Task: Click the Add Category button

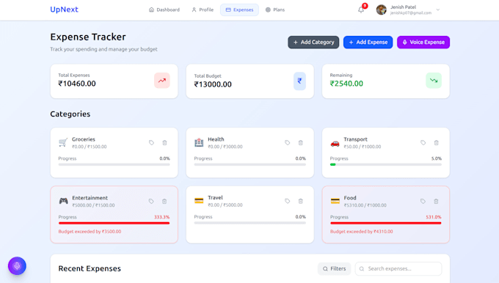Action: coord(313,43)
